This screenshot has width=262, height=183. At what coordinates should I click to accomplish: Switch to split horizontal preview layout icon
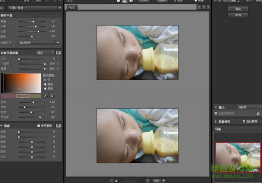[x=124, y=1]
